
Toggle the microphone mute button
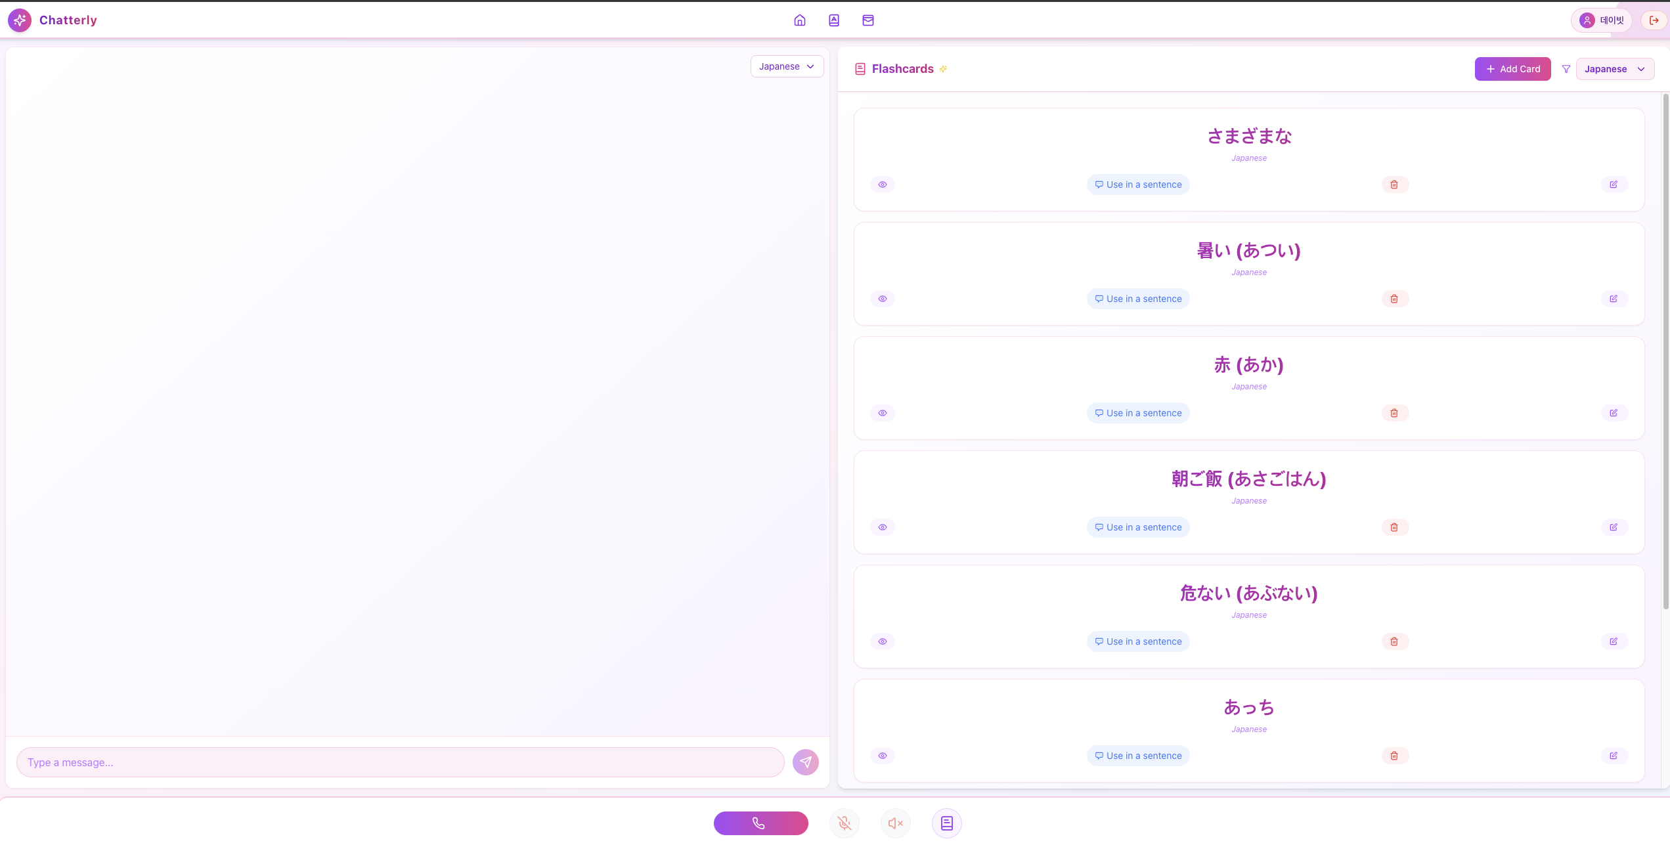(x=844, y=823)
